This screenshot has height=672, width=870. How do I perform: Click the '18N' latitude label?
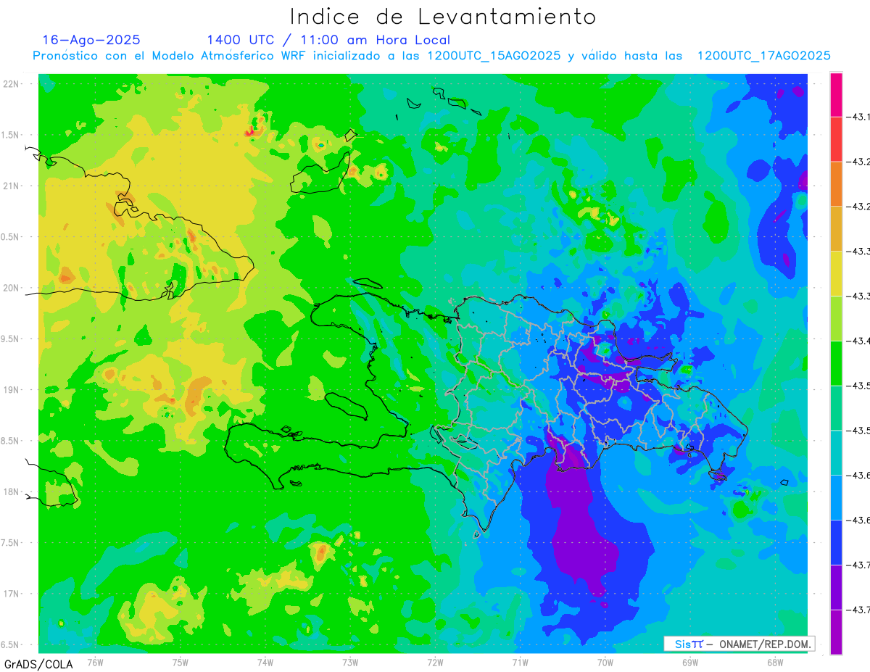pos(12,491)
